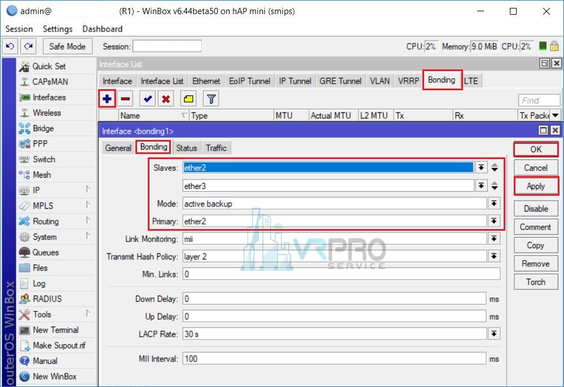Open the Link Monitoring dropdown

494,239
